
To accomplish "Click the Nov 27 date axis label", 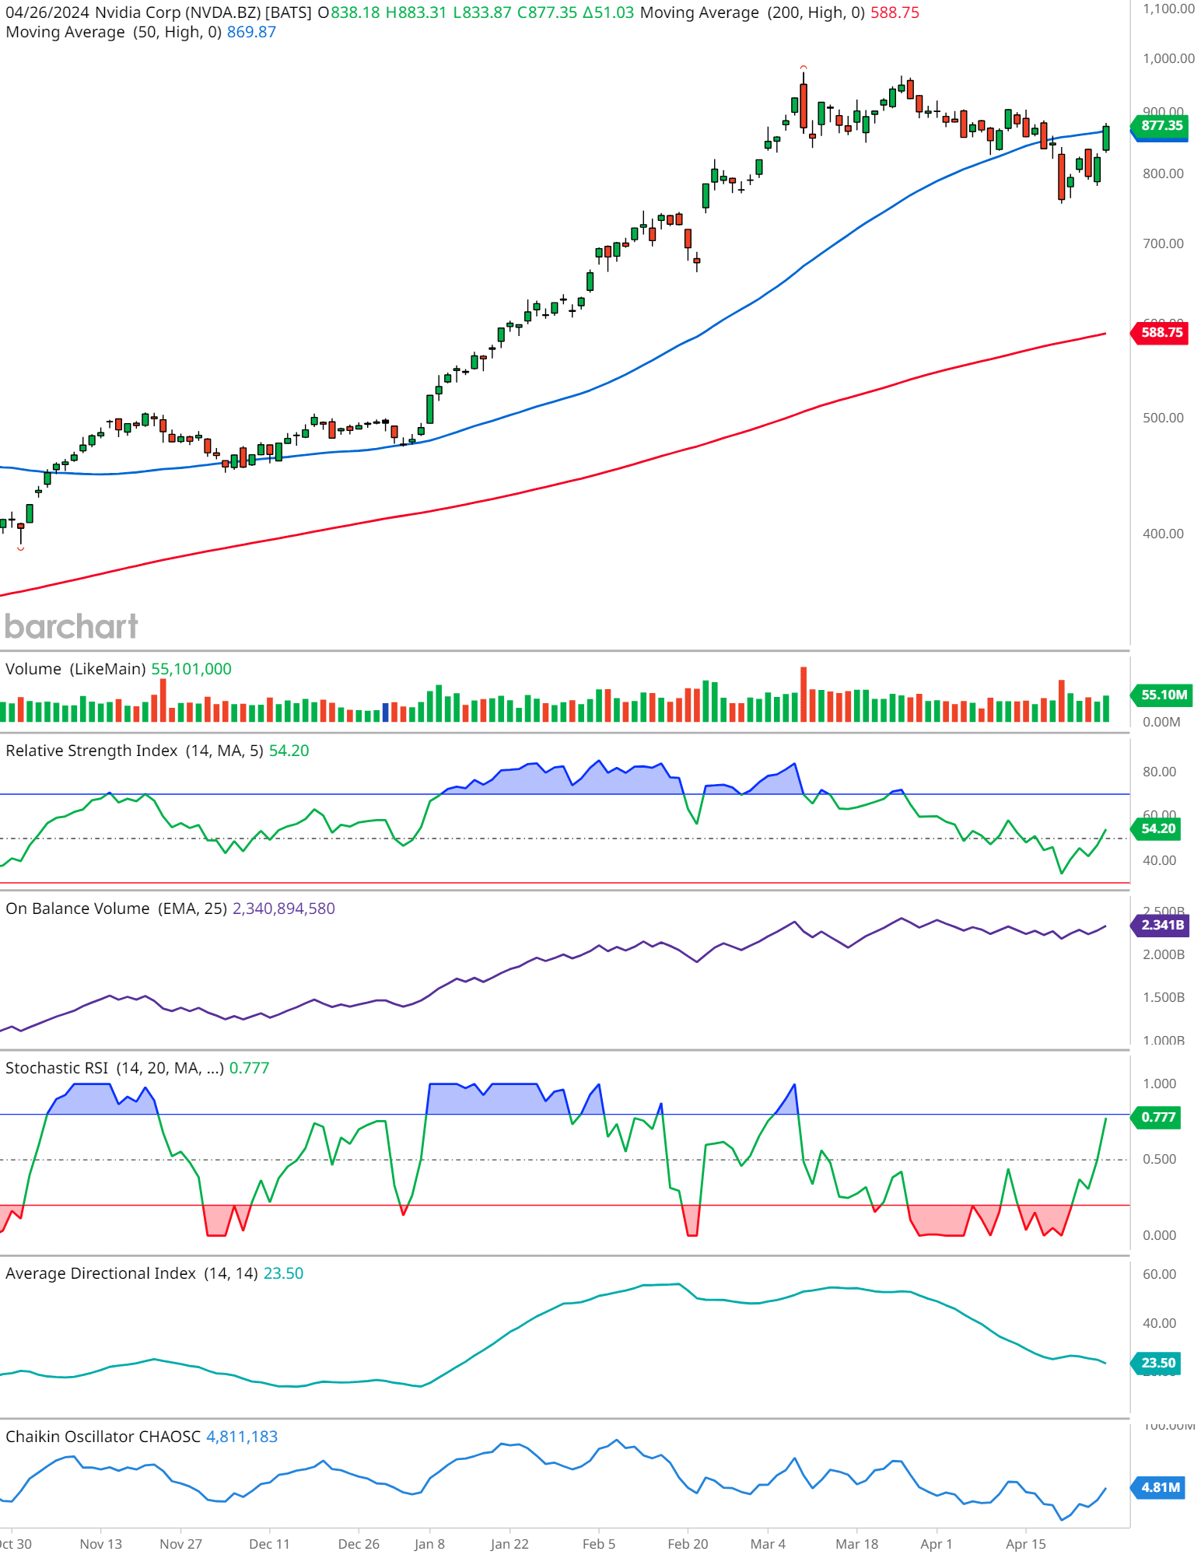I will (x=180, y=1544).
